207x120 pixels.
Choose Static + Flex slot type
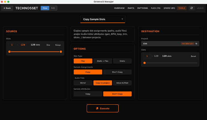coord(103,61)
